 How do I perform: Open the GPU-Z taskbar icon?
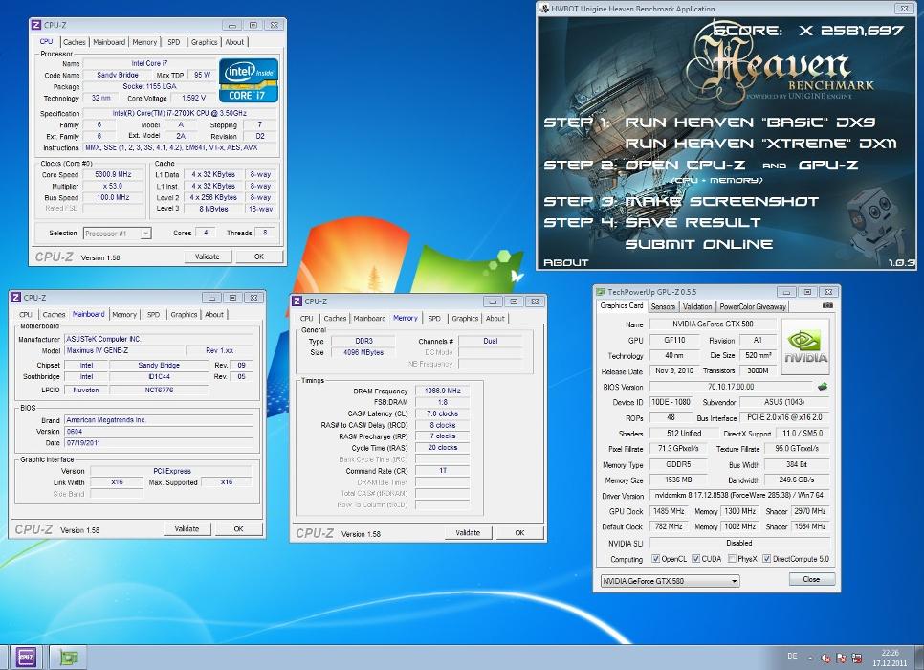pyautogui.click(x=69, y=657)
